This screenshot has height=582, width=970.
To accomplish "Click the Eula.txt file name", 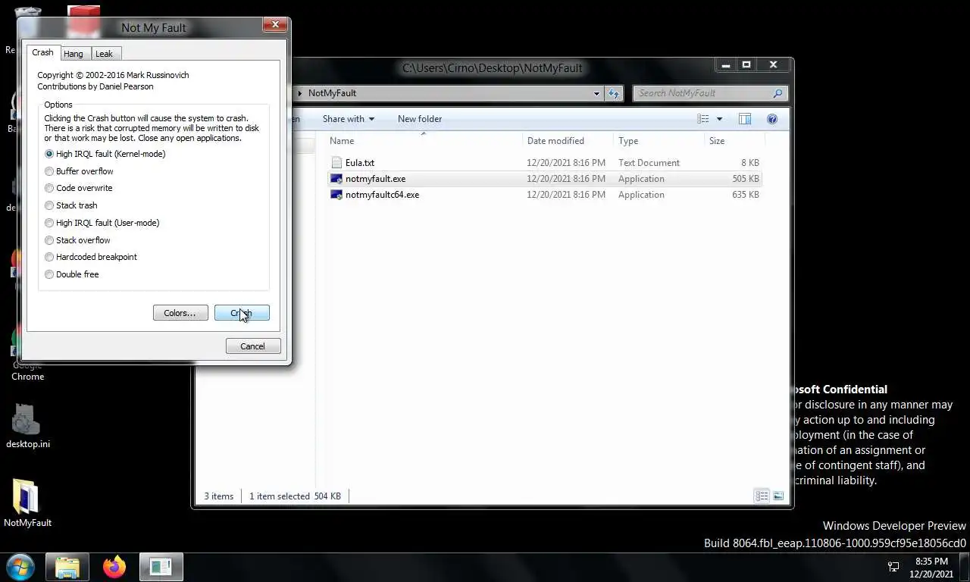I will click(x=360, y=163).
